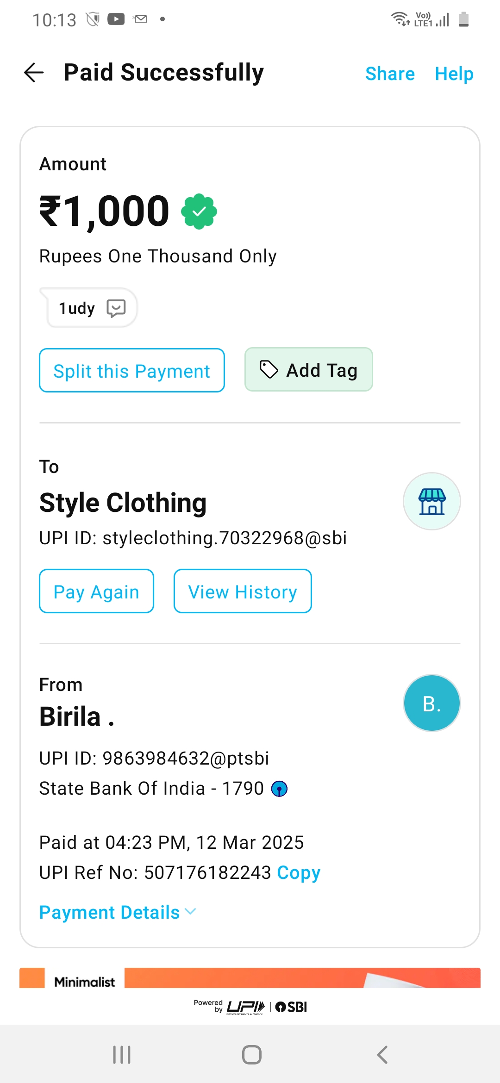The height and width of the screenshot is (1083, 500).
Task: Tap the Style Clothing merchant store icon
Action: pos(431,501)
